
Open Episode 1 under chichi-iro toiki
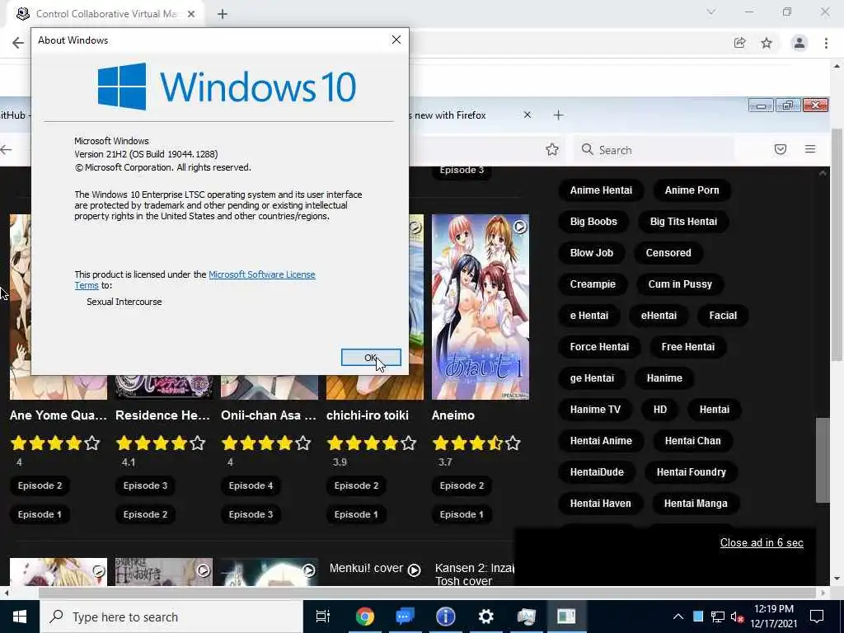coord(356,514)
